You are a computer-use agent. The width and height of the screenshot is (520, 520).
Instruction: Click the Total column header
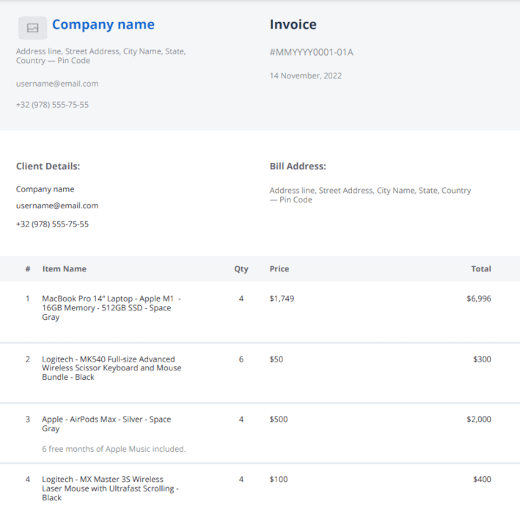click(x=481, y=269)
